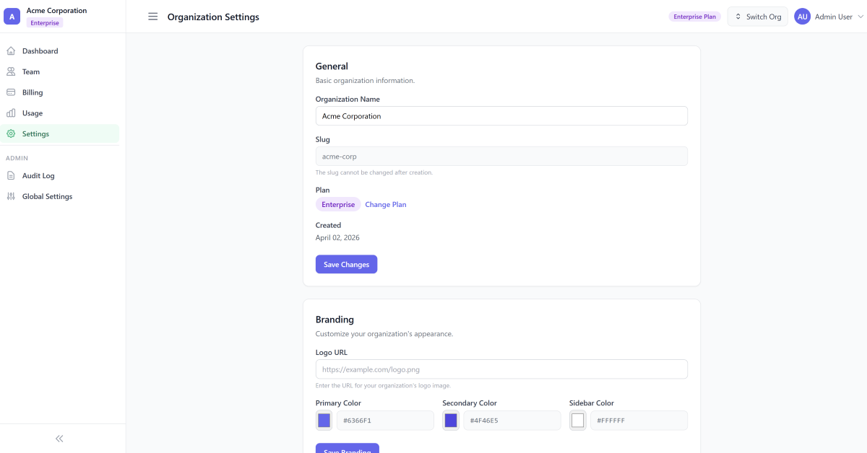Expand the Admin User account menu
The height and width of the screenshot is (453, 867).
tap(828, 17)
